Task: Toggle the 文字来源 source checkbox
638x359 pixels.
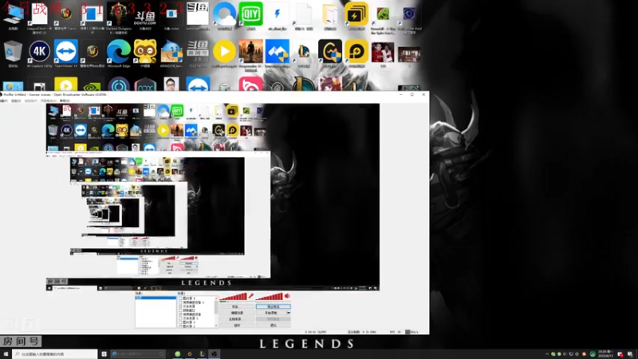Action: pos(181,306)
